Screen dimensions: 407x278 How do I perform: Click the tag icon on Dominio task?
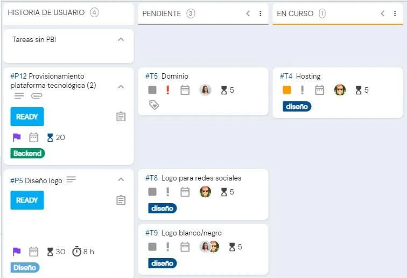tap(154, 105)
